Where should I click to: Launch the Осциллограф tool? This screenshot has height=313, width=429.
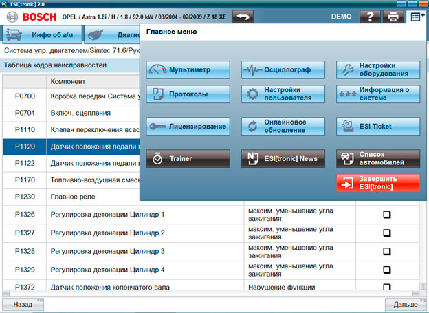pyautogui.click(x=283, y=70)
